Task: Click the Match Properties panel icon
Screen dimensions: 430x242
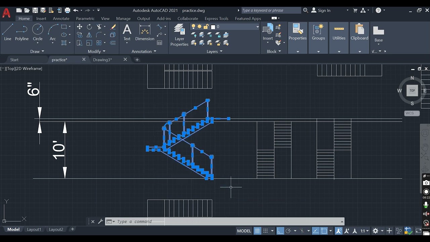Action: coord(298,32)
